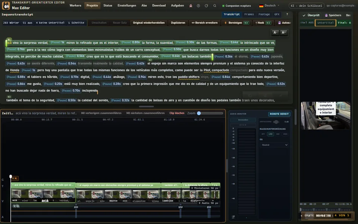Increase transcript font size with A+ button

[x=283, y=32]
